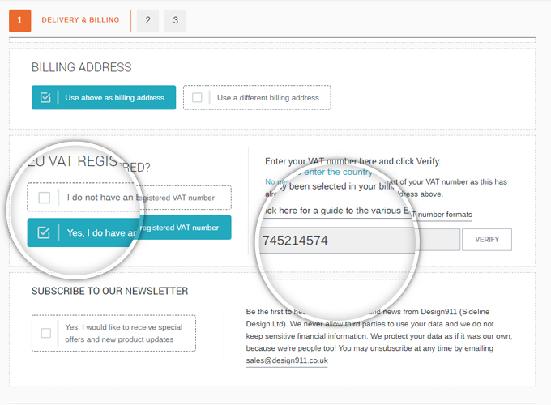Toggle the checked 'Yes, I do have a' checkmark icon
This screenshot has width=551, height=405.
[44, 232]
